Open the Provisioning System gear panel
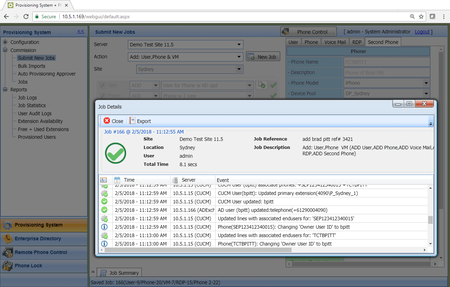 [x=44, y=225]
